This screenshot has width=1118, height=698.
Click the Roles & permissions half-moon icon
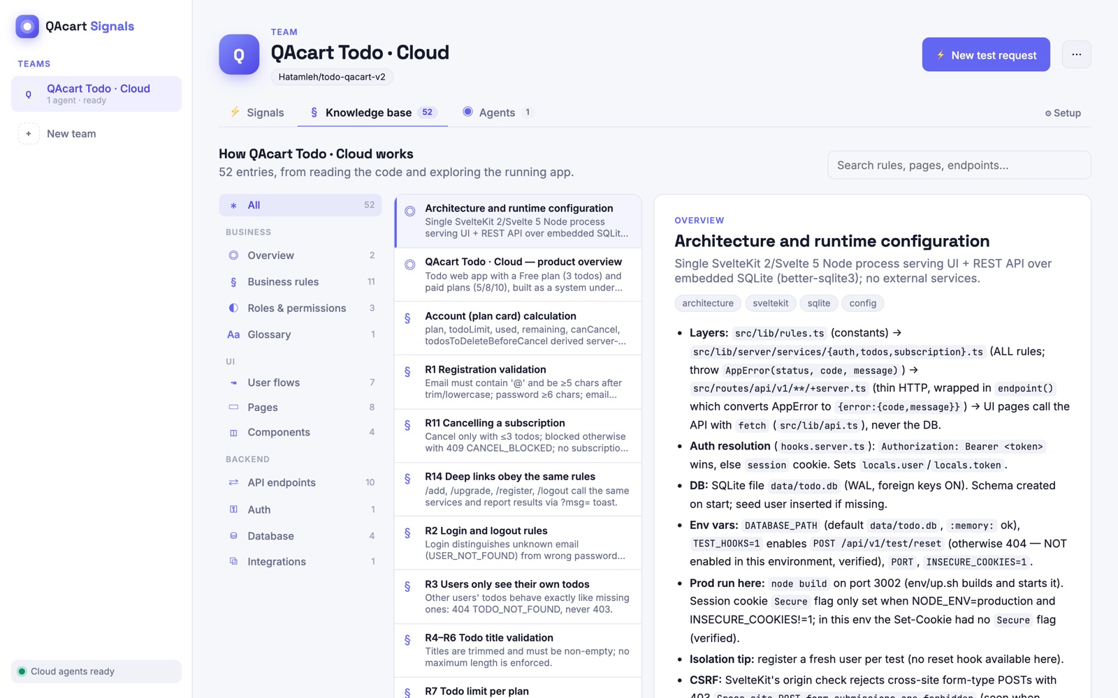[233, 308]
